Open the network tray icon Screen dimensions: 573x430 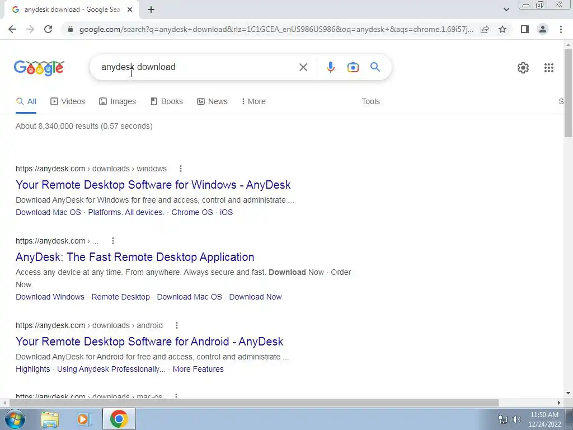coord(503,419)
